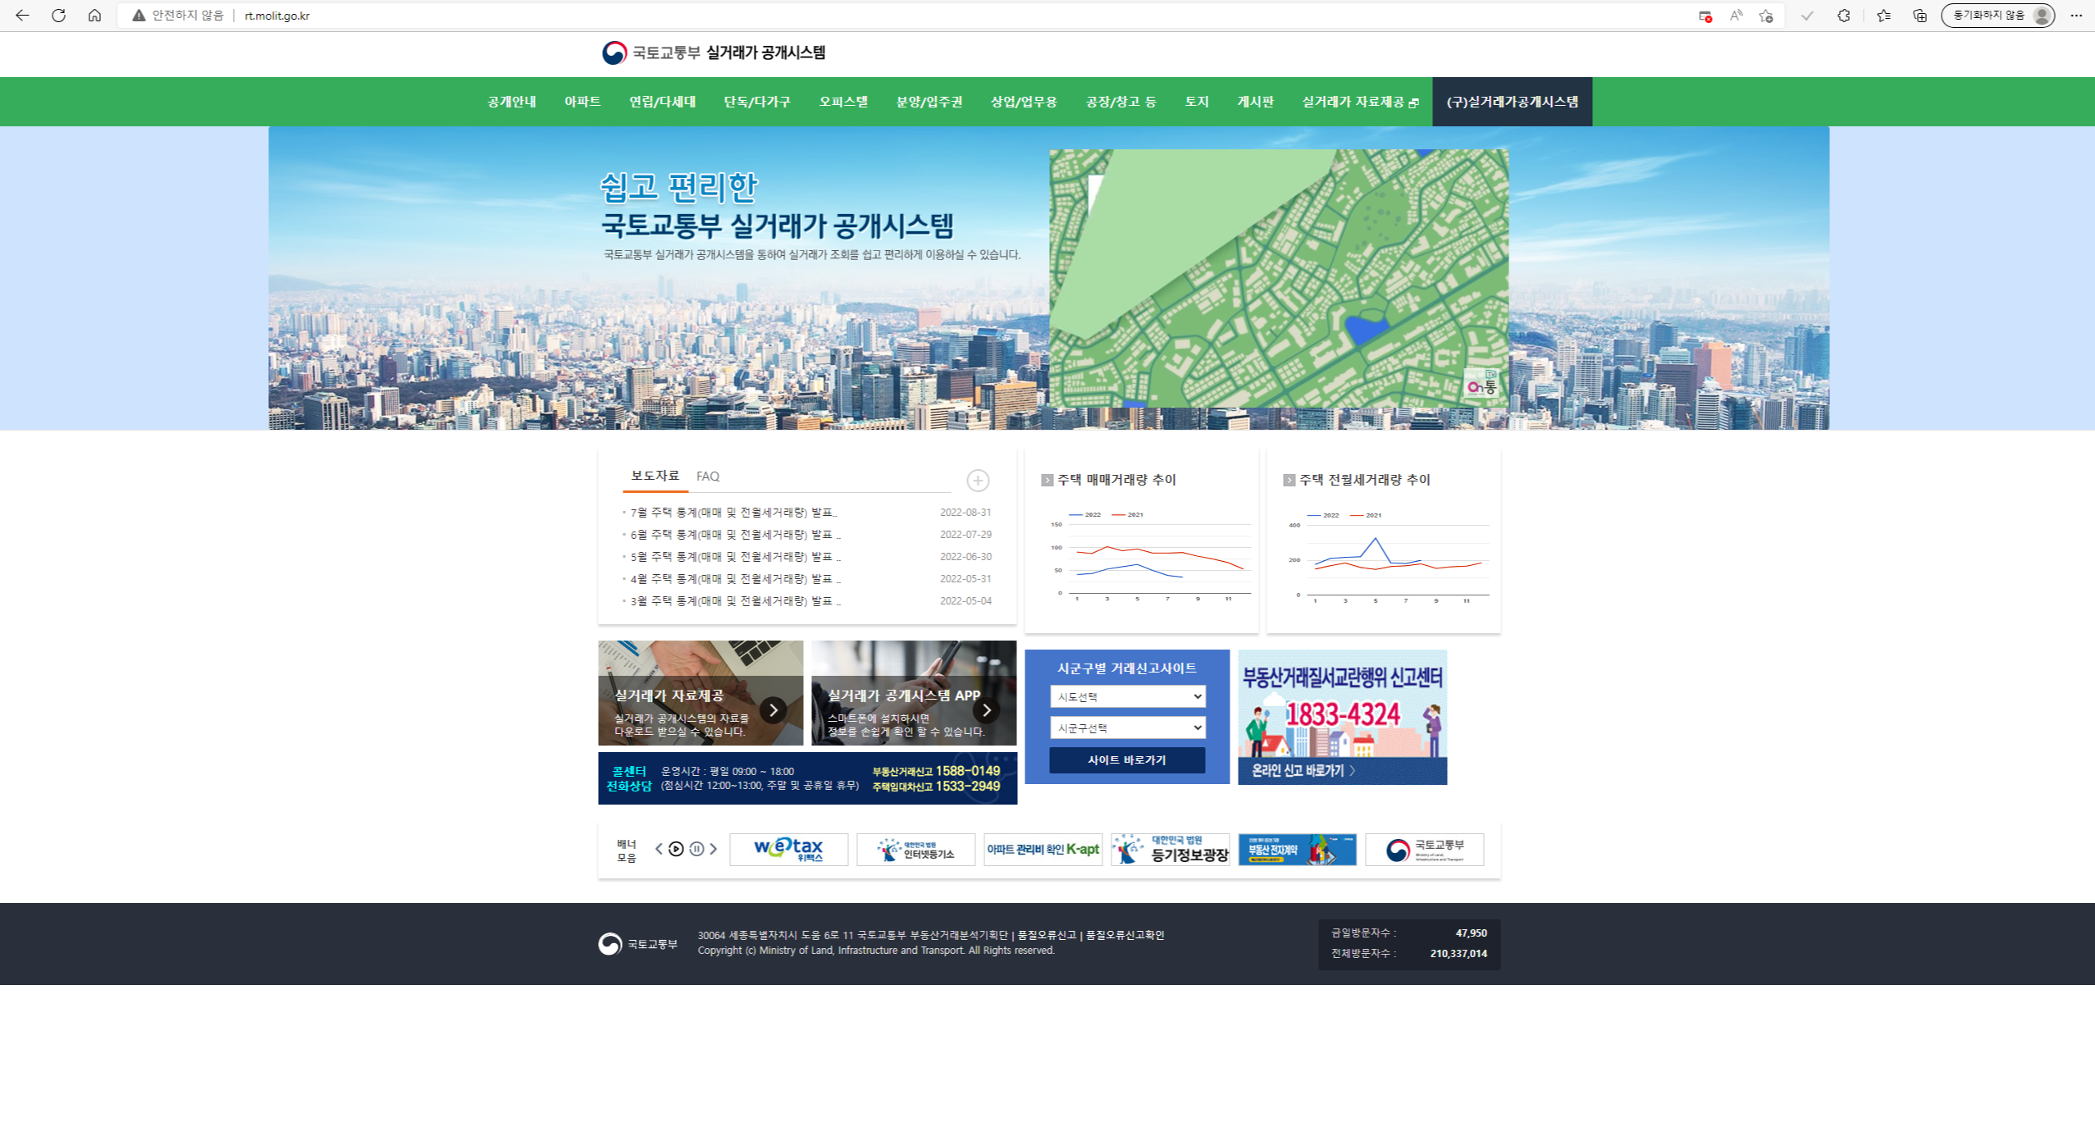Open the 시군구선택 dropdown
The image size is (2095, 1122).
click(x=1128, y=727)
